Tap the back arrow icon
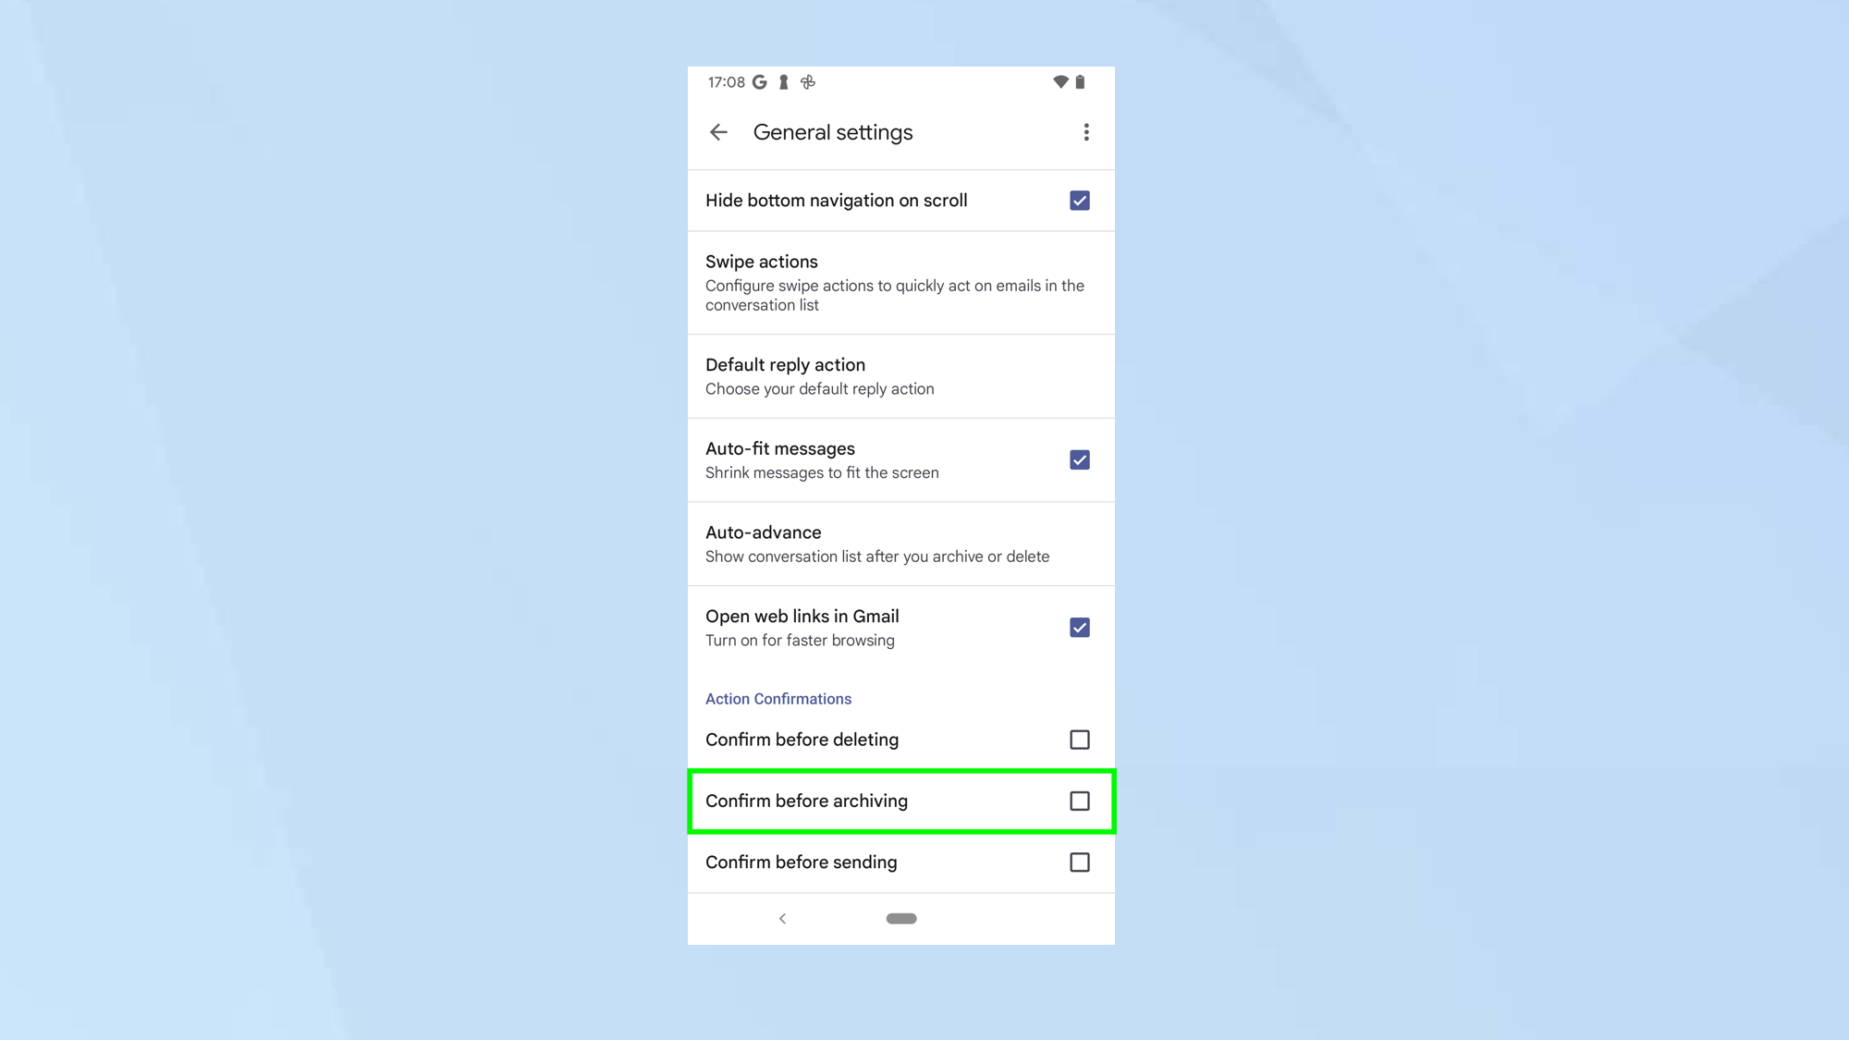This screenshot has width=1849, height=1040. (718, 132)
